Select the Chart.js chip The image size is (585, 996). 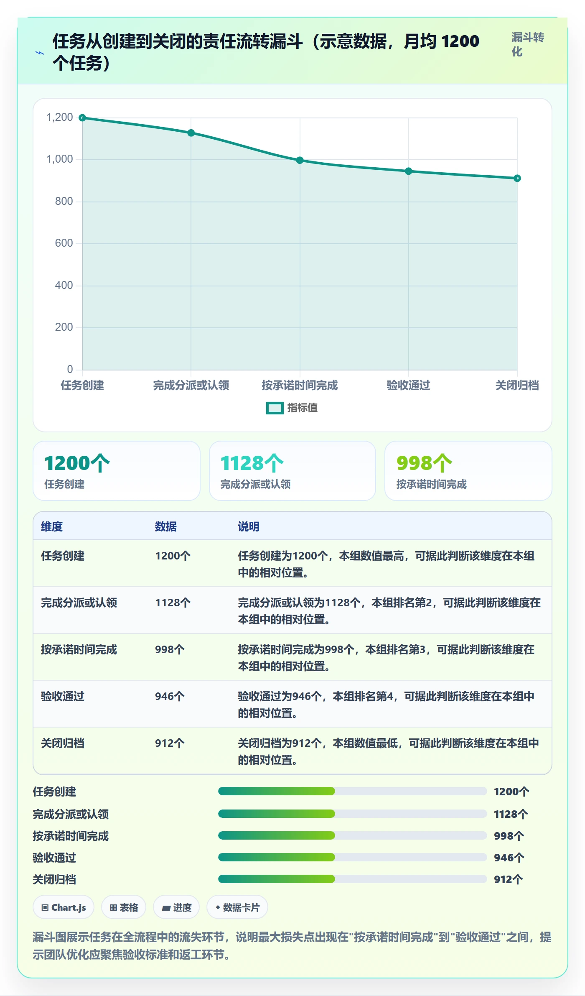point(64,907)
